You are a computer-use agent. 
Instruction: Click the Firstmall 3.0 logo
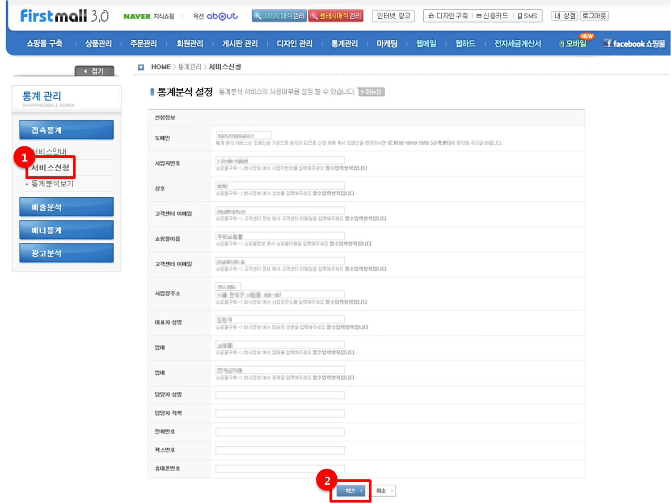pyautogui.click(x=64, y=16)
